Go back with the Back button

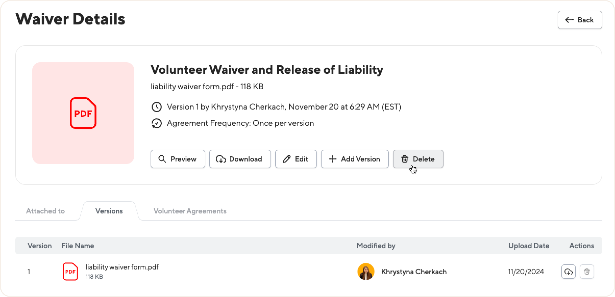pyautogui.click(x=580, y=20)
